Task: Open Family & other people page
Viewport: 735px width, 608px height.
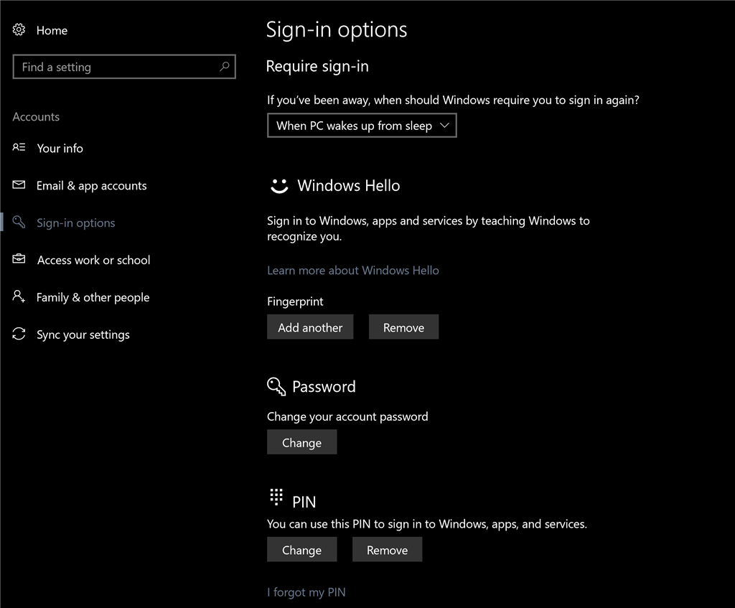Action: (93, 298)
